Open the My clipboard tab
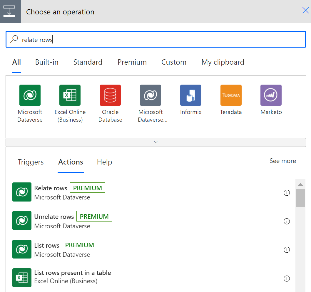Screen dimensions: 311x292 (223, 62)
